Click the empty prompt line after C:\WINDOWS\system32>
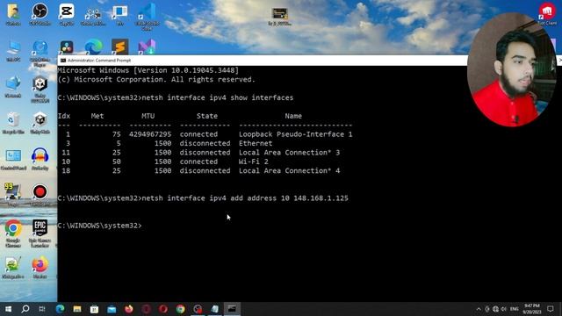562x316 pixels. tap(99, 226)
